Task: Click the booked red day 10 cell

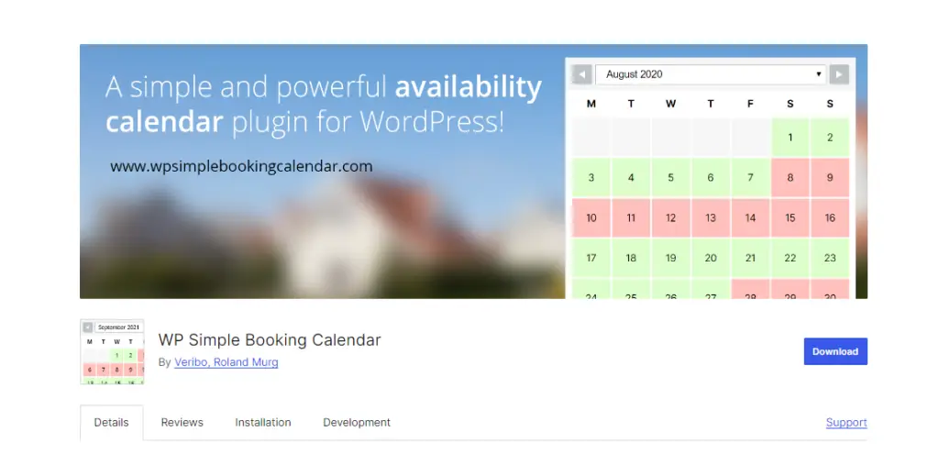Action: point(591,218)
